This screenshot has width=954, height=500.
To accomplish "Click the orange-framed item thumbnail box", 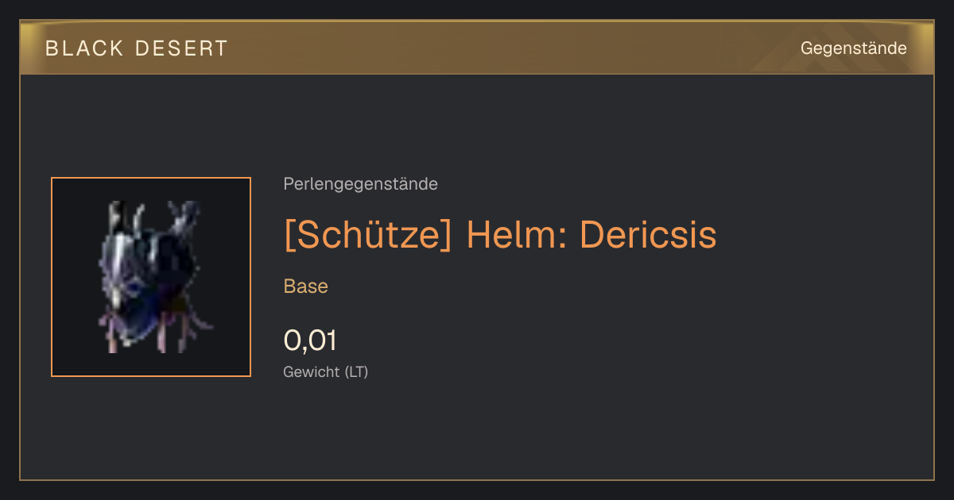I will click(151, 277).
